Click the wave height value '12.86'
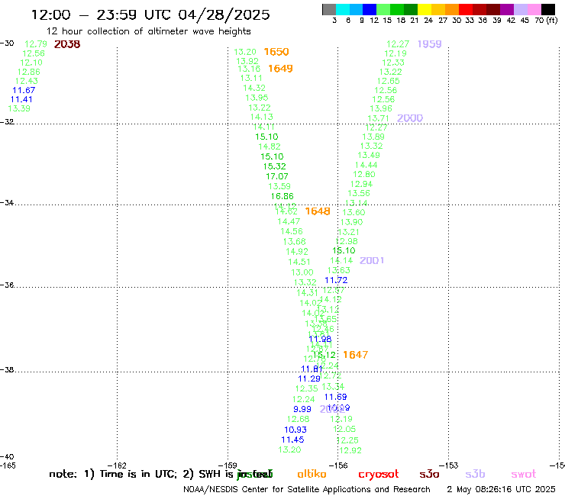 pyautogui.click(x=29, y=72)
